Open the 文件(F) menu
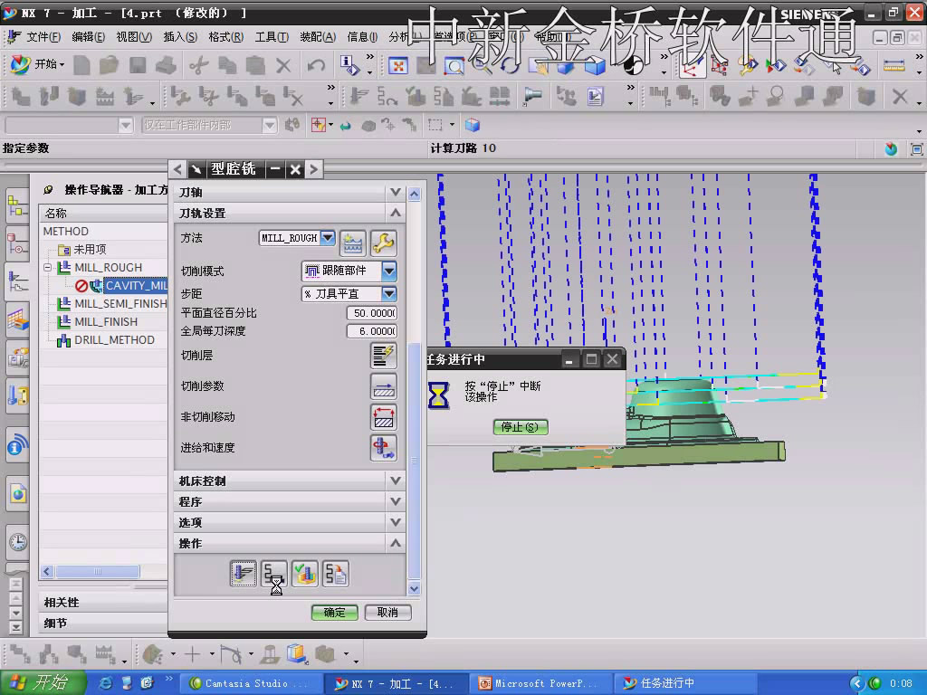Viewport: 927px width, 695px height. (43, 37)
